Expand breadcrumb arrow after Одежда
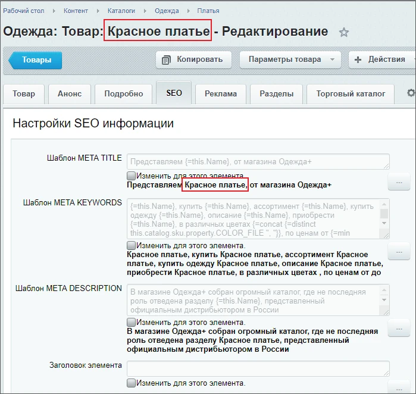 tap(189, 11)
